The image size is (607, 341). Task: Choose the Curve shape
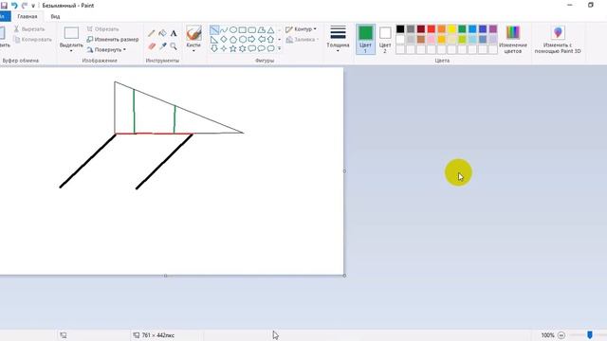click(x=224, y=29)
